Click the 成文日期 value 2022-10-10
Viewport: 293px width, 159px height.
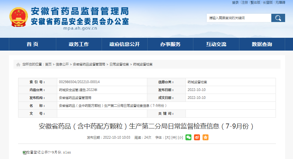pos(197,98)
